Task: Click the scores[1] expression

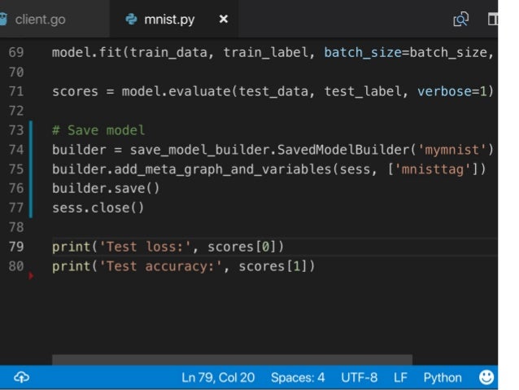Action: pyautogui.click(x=273, y=266)
